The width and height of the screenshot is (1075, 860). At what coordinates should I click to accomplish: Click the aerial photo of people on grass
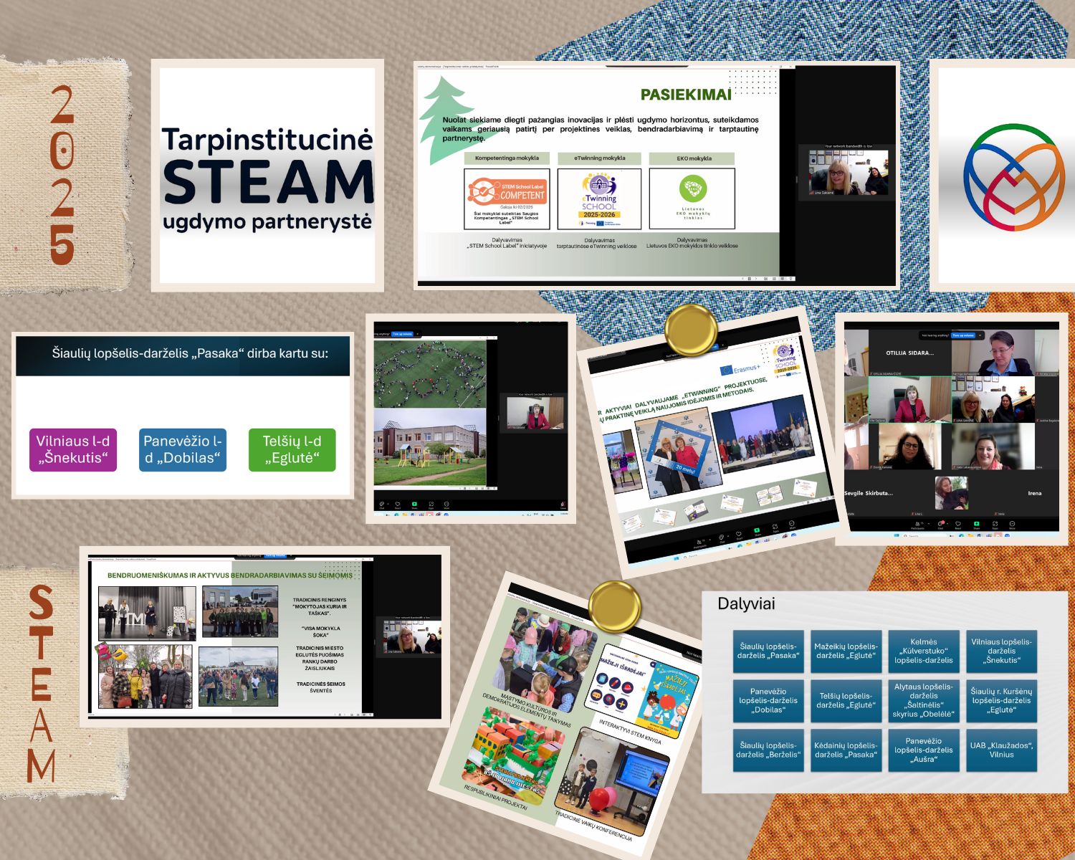[430, 373]
